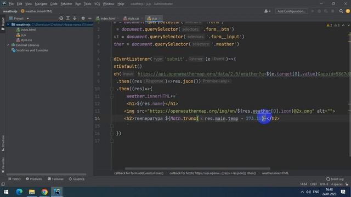Collapse the weatherjs root folder
The width and height of the screenshot is (351, 197).
[x=8, y=24]
